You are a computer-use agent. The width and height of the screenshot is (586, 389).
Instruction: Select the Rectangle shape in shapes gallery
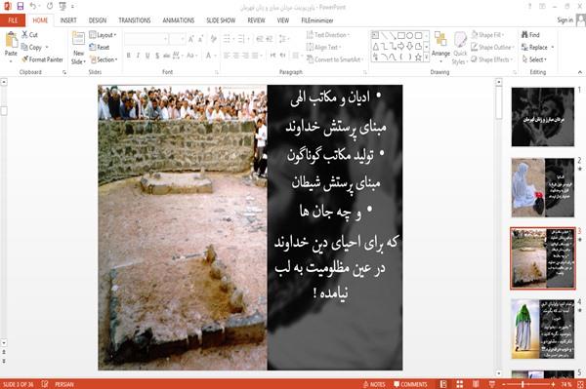[401, 35]
